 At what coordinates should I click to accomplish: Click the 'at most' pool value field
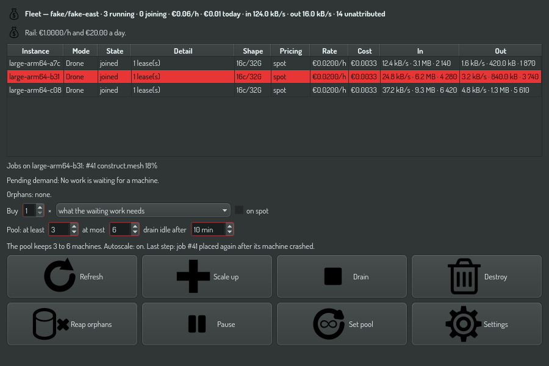coord(121,229)
